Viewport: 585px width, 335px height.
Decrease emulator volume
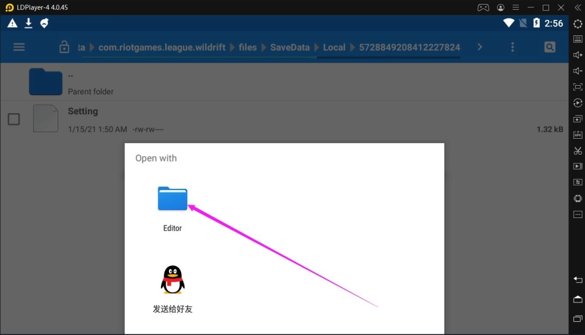point(578,71)
